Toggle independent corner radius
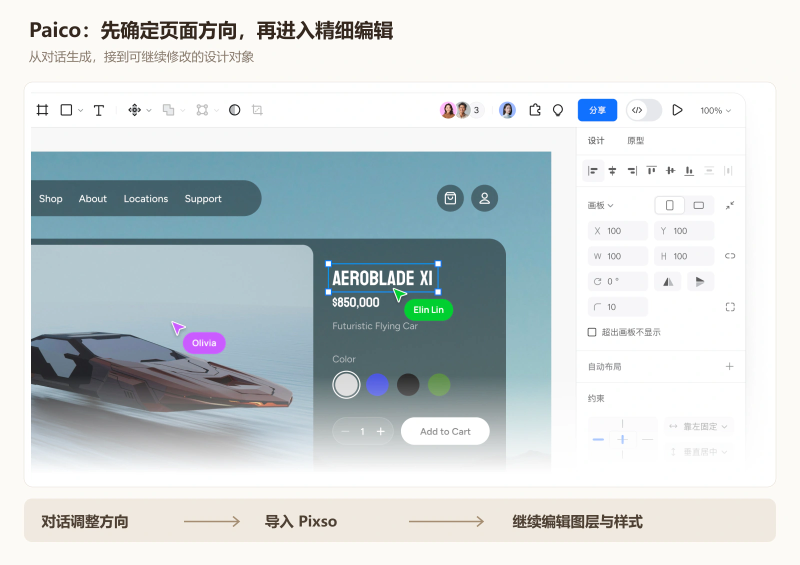Screen dimensions: 800x565 [x=730, y=307]
